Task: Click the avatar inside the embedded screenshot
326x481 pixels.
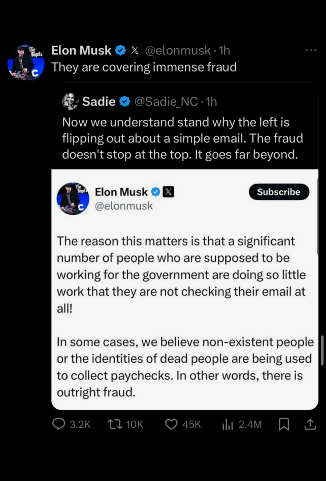Action: tap(73, 198)
